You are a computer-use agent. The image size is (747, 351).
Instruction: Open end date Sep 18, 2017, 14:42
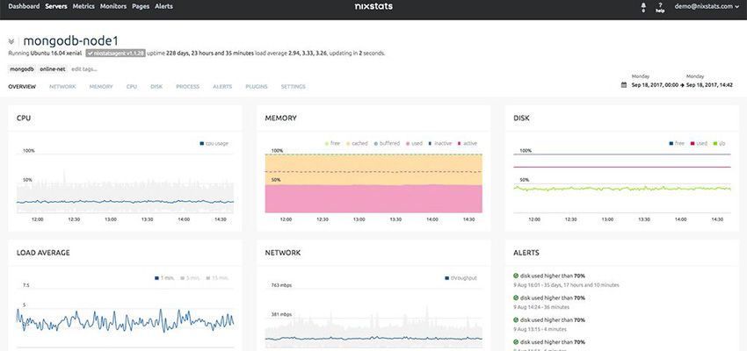pos(709,84)
